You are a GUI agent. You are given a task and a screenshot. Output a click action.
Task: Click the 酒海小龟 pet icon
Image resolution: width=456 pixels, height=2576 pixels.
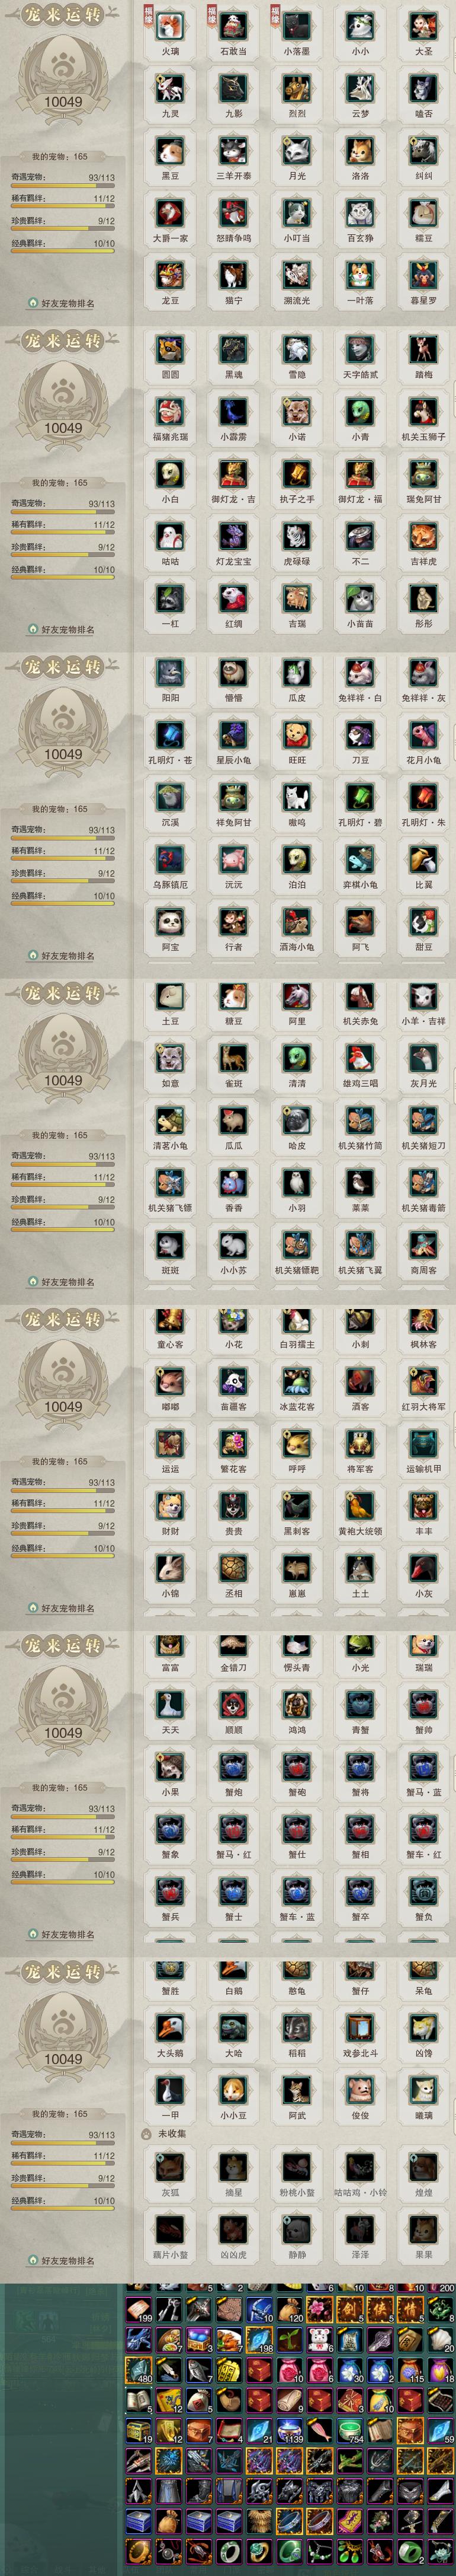click(296, 922)
